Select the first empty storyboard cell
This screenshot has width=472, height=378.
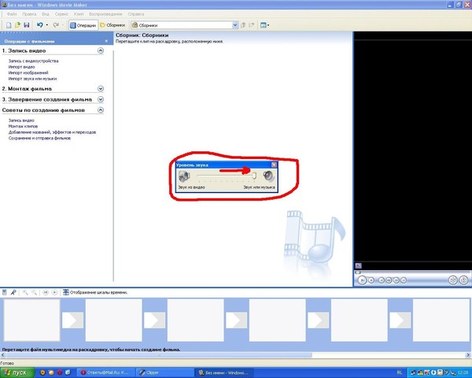(x=31, y=321)
